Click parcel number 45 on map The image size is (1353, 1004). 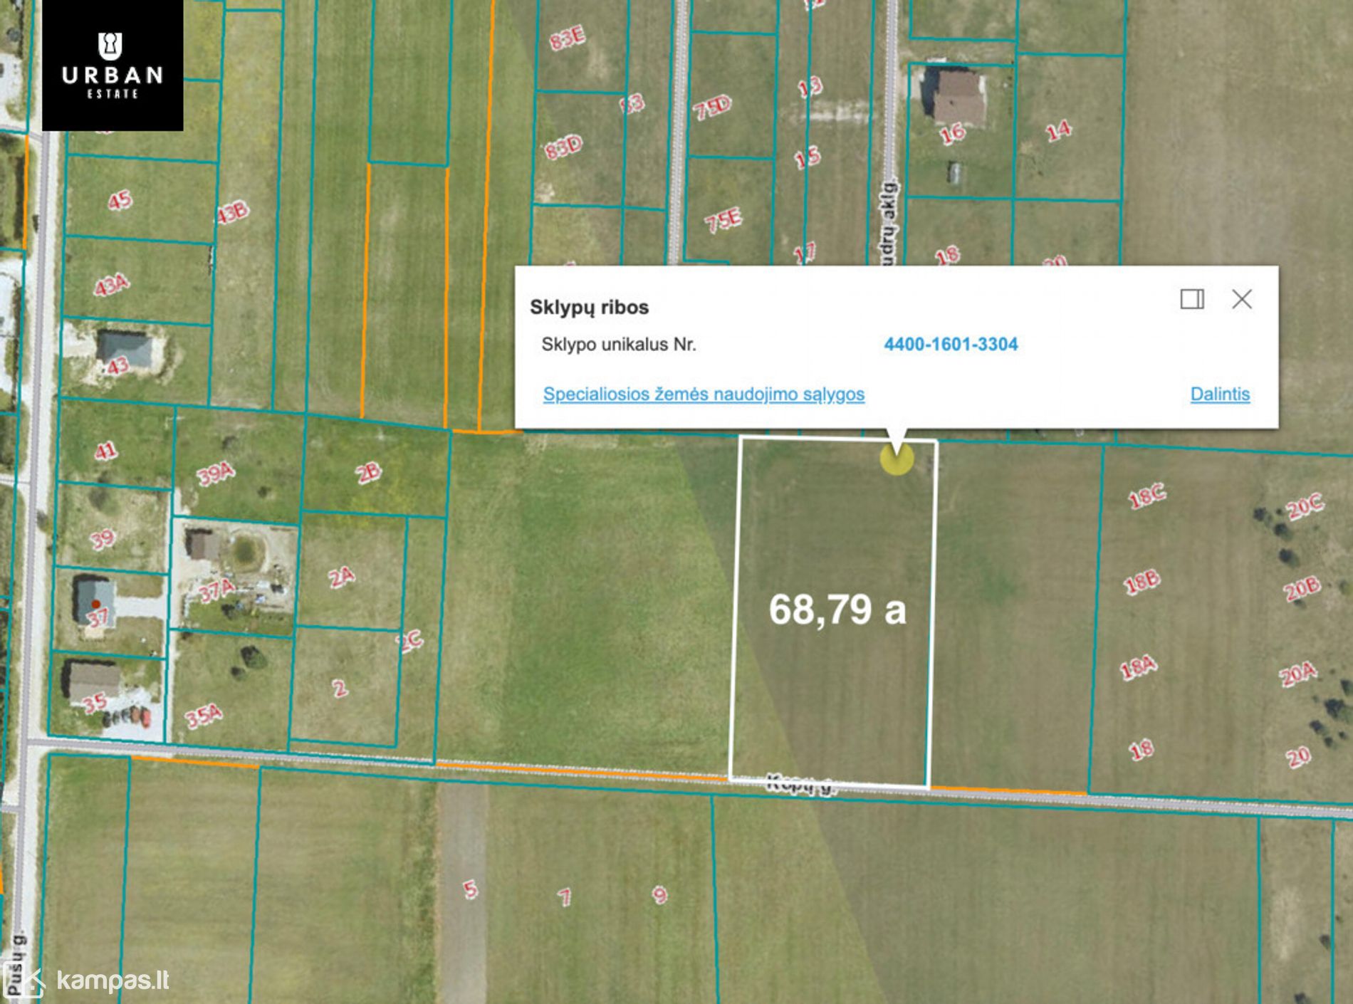[120, 201]
